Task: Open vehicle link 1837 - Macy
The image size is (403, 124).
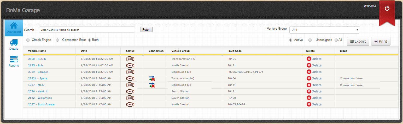Action: tap(36, 85)
